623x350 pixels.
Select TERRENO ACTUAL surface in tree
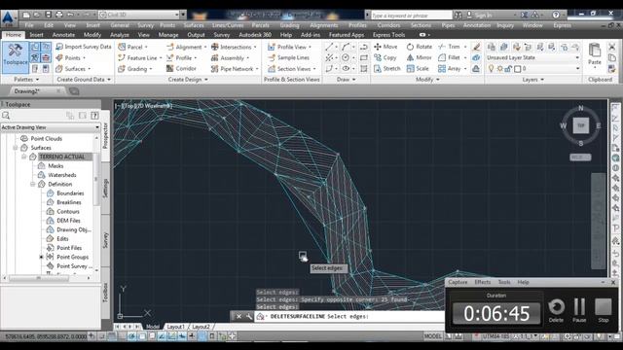pyautogui.click(x=62, y=157)
